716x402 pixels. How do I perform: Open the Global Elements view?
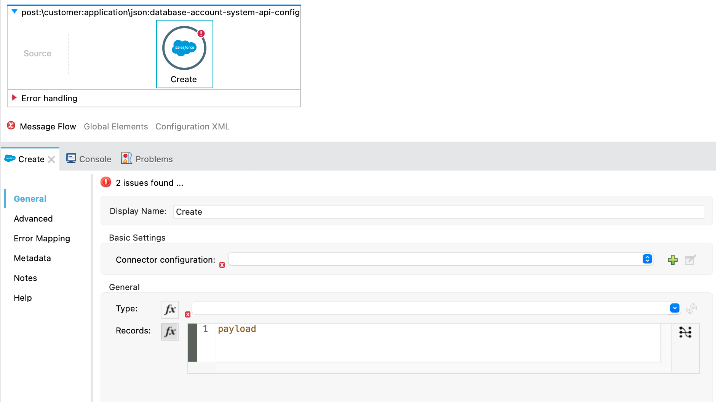(x=116, y=126)
